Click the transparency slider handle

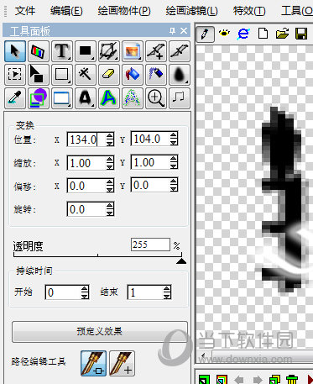(181, 261)
